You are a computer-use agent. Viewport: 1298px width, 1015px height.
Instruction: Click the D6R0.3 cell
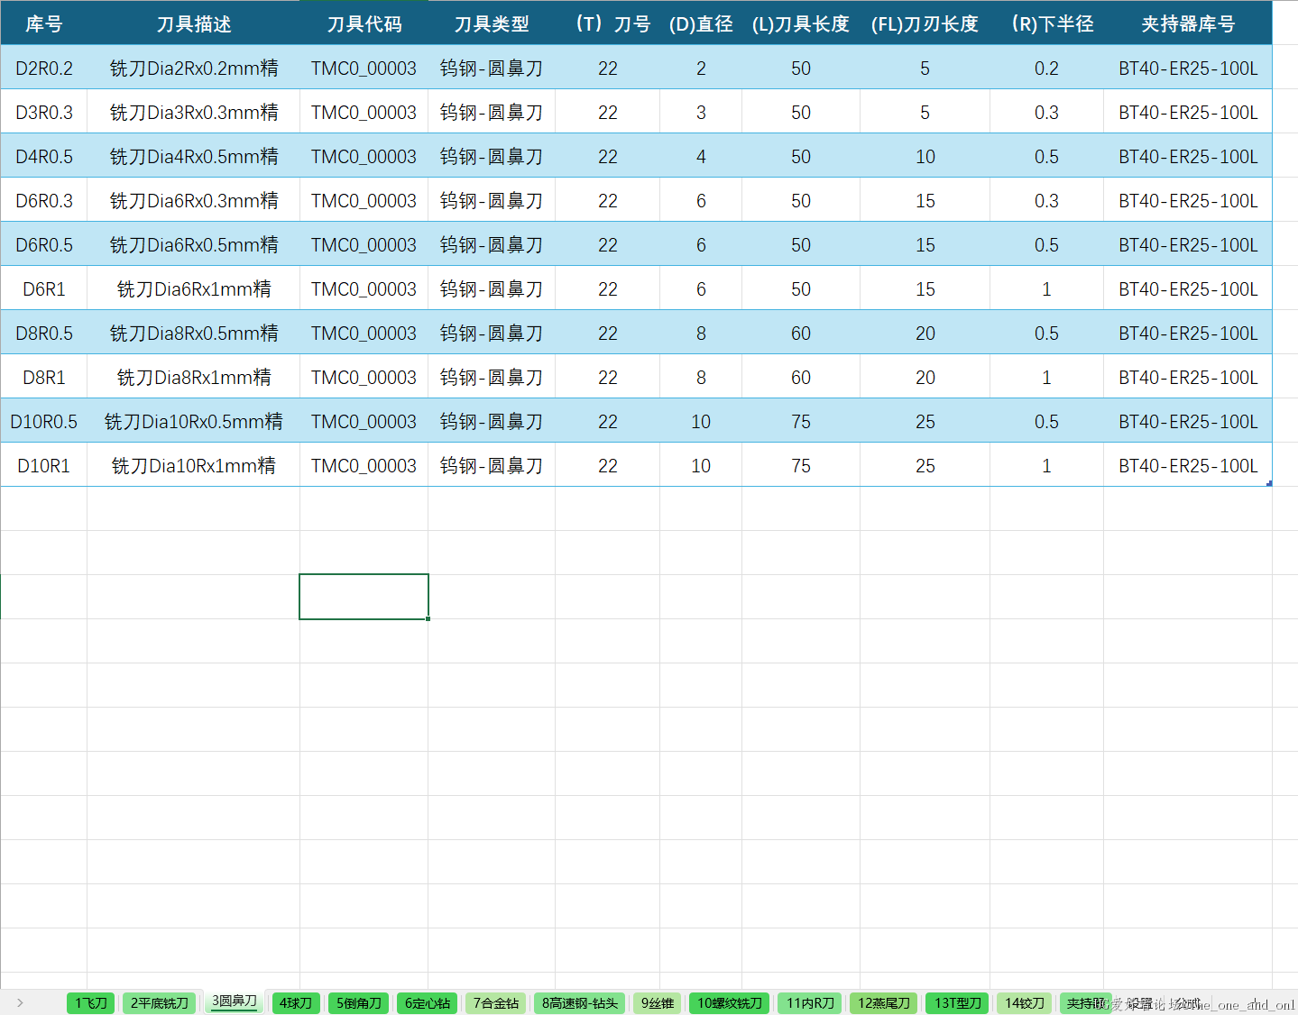pos(44,200)
